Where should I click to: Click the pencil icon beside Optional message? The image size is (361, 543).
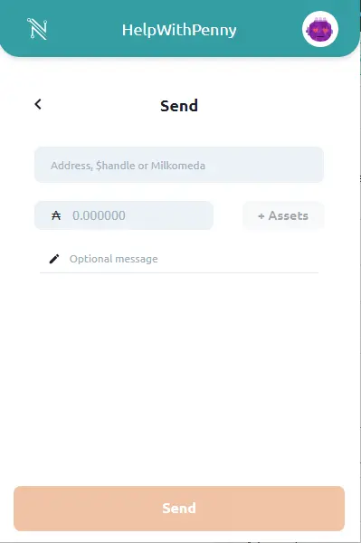[54, 259]
